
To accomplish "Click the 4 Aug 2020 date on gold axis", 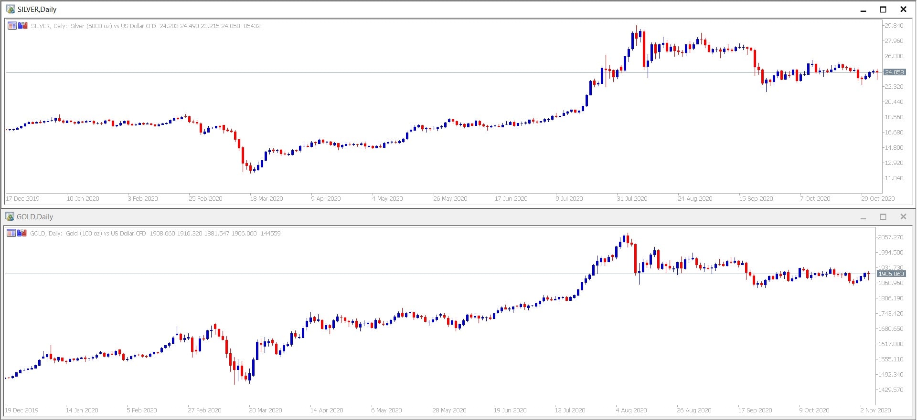I will point(631,410).
